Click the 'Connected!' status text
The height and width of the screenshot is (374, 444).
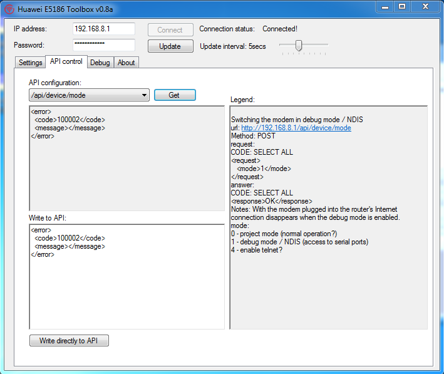[280, 29]
